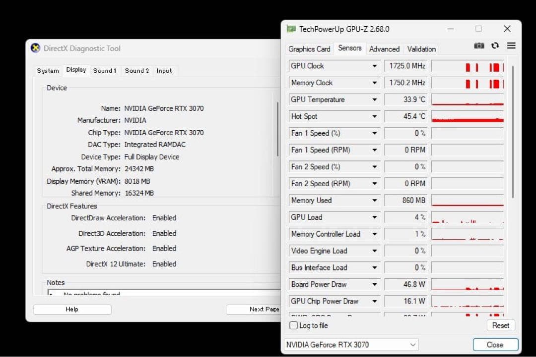Open the GPU Clock sensor dropdown

[x=374, y=66]
